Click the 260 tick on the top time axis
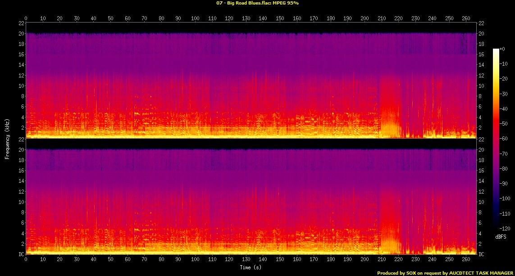The height and width of the screenshot is (276, 515). click(465, 18)
